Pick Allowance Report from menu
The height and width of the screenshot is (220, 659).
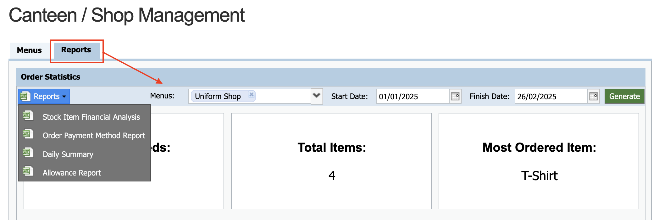point(72,173)
